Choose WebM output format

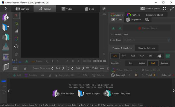(133, 56)
